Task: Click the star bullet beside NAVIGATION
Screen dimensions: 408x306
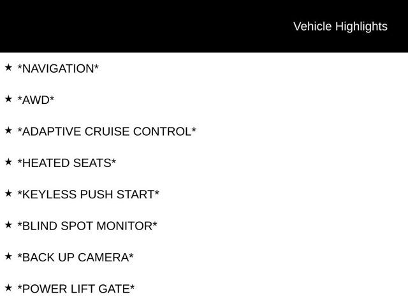Action: [8, 67]
